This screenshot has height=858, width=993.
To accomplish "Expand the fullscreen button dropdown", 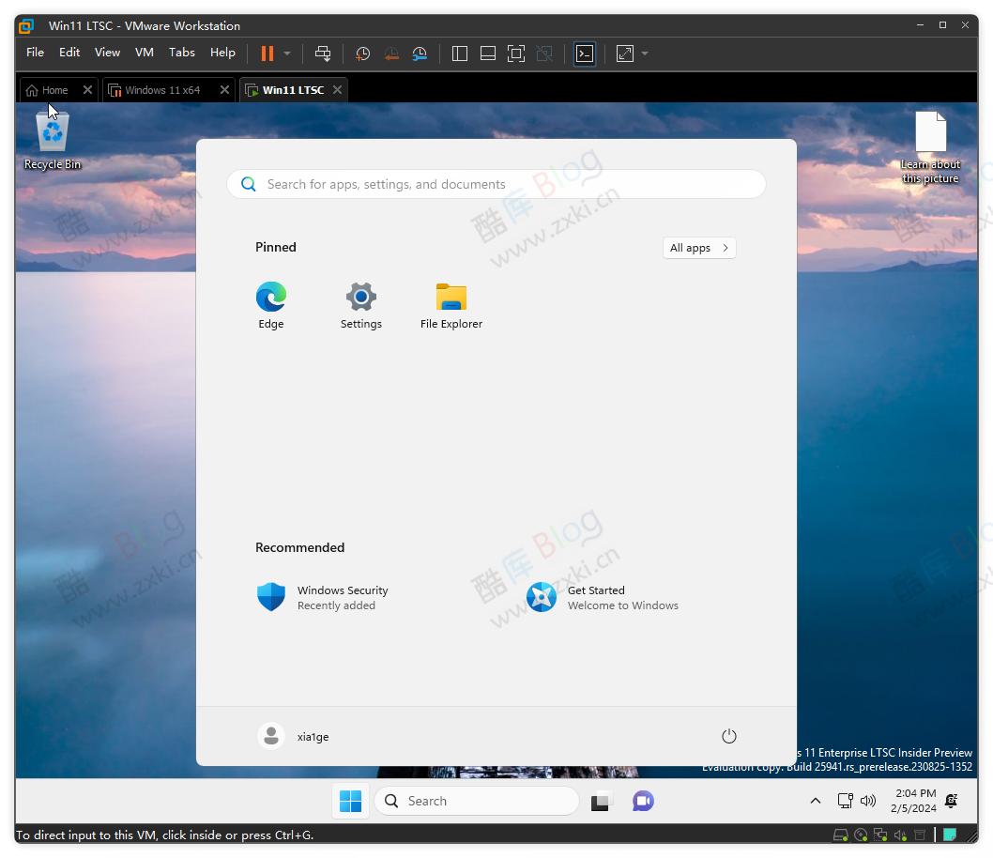I will (645, 54).
